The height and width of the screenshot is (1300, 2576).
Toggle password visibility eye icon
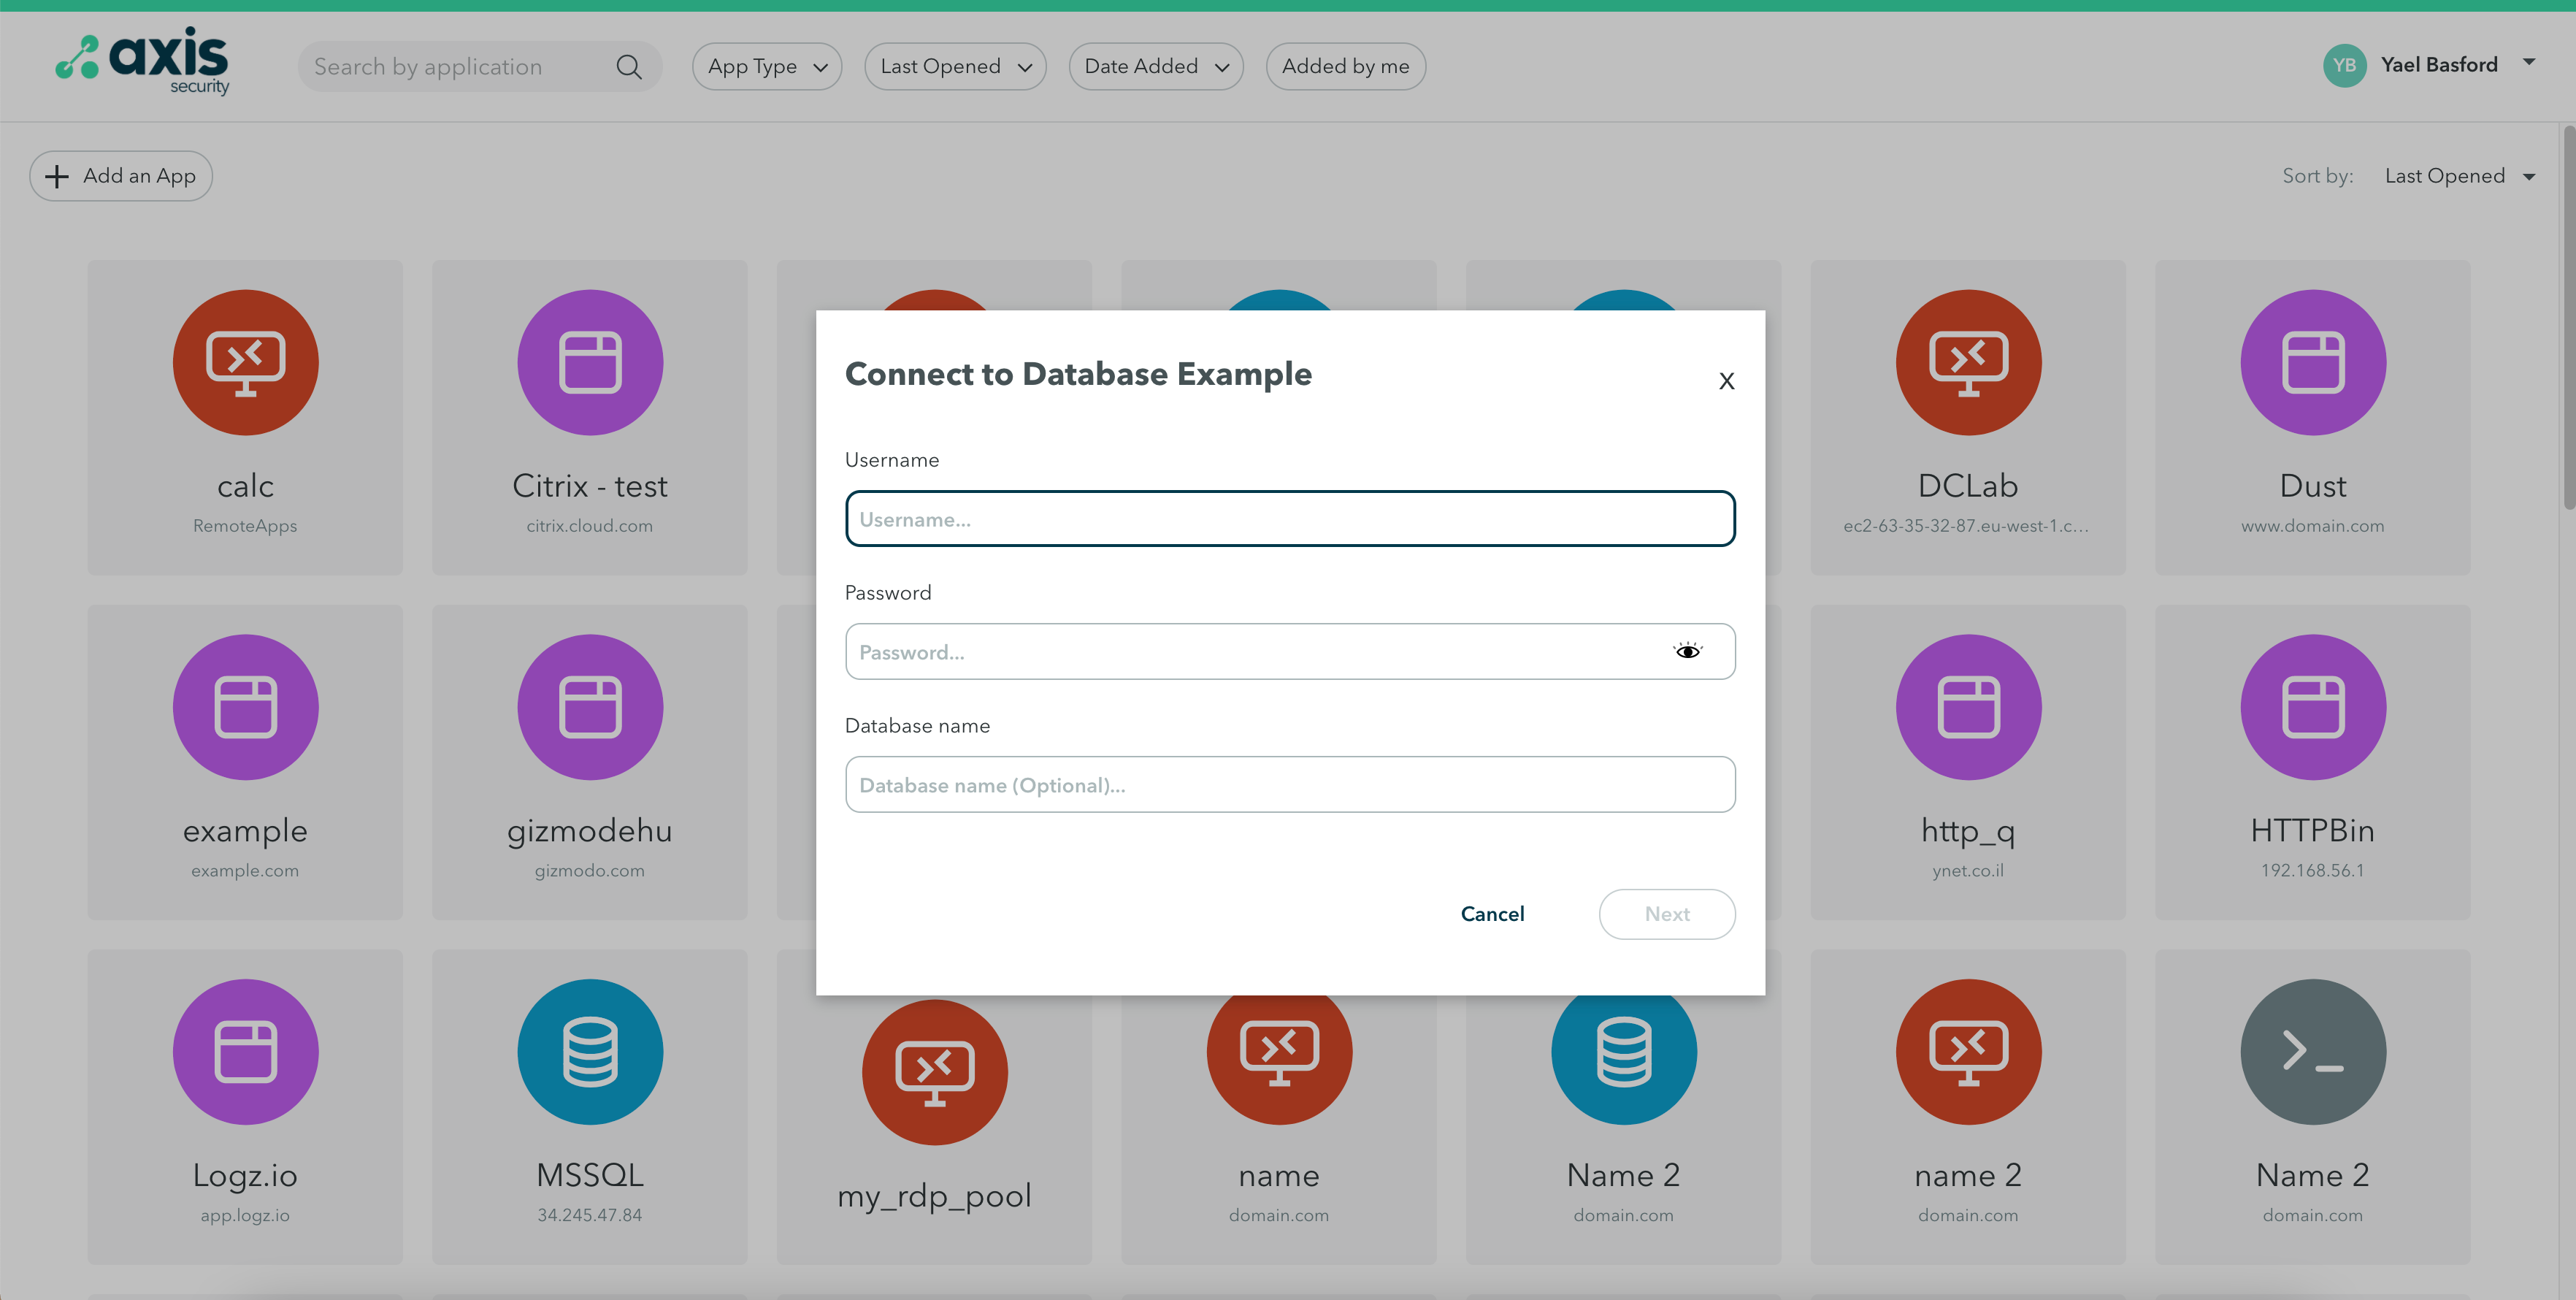tap(1687, 652)
